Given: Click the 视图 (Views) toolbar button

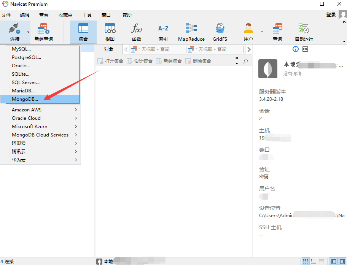Looking at the screenshot, I should coord(110,32).
